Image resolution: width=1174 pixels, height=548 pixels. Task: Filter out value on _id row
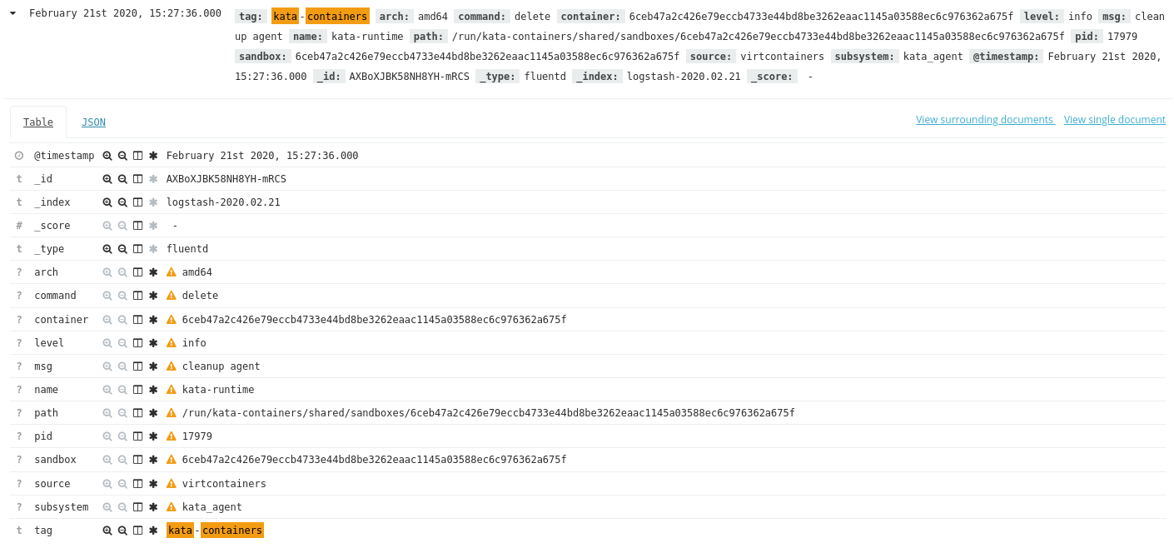tap(122, 179)
